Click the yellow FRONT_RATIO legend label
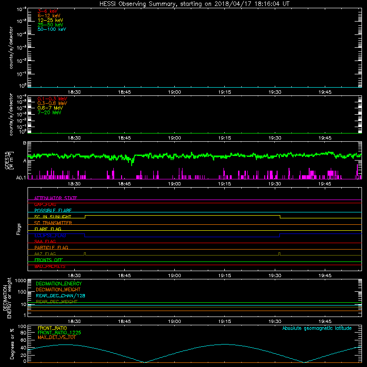Image resolution: width=367 pixels, height=367 pixels. (52, 328)
